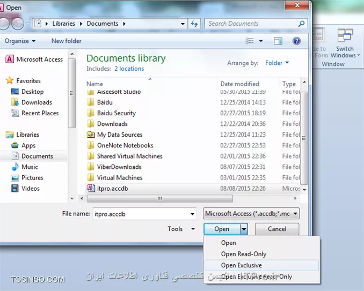Click the Baidu folder icon
Viewport: 364px width, 291px height.
(91, 102)
